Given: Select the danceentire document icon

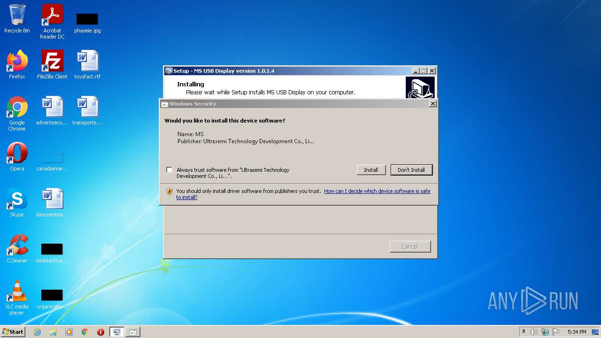Looking at the screenshot, I should (x=52, y=203).
